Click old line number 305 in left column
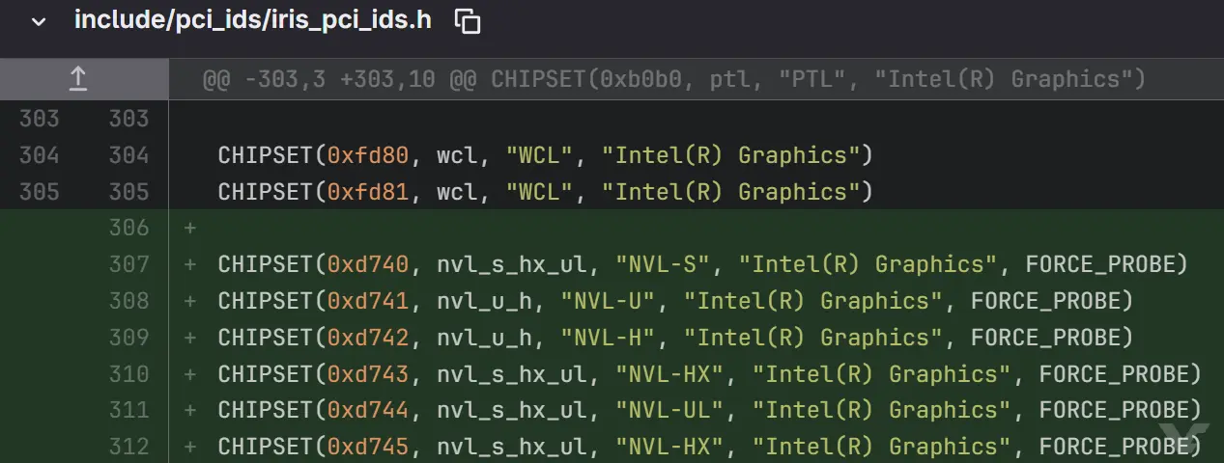 point(39,192)
